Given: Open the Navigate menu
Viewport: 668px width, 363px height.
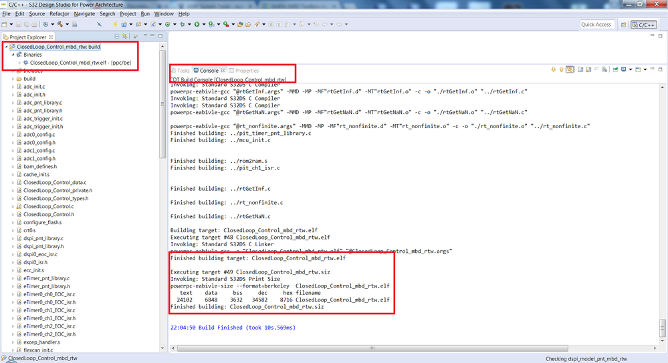Looking at the screenshot, I should point(84,13).
